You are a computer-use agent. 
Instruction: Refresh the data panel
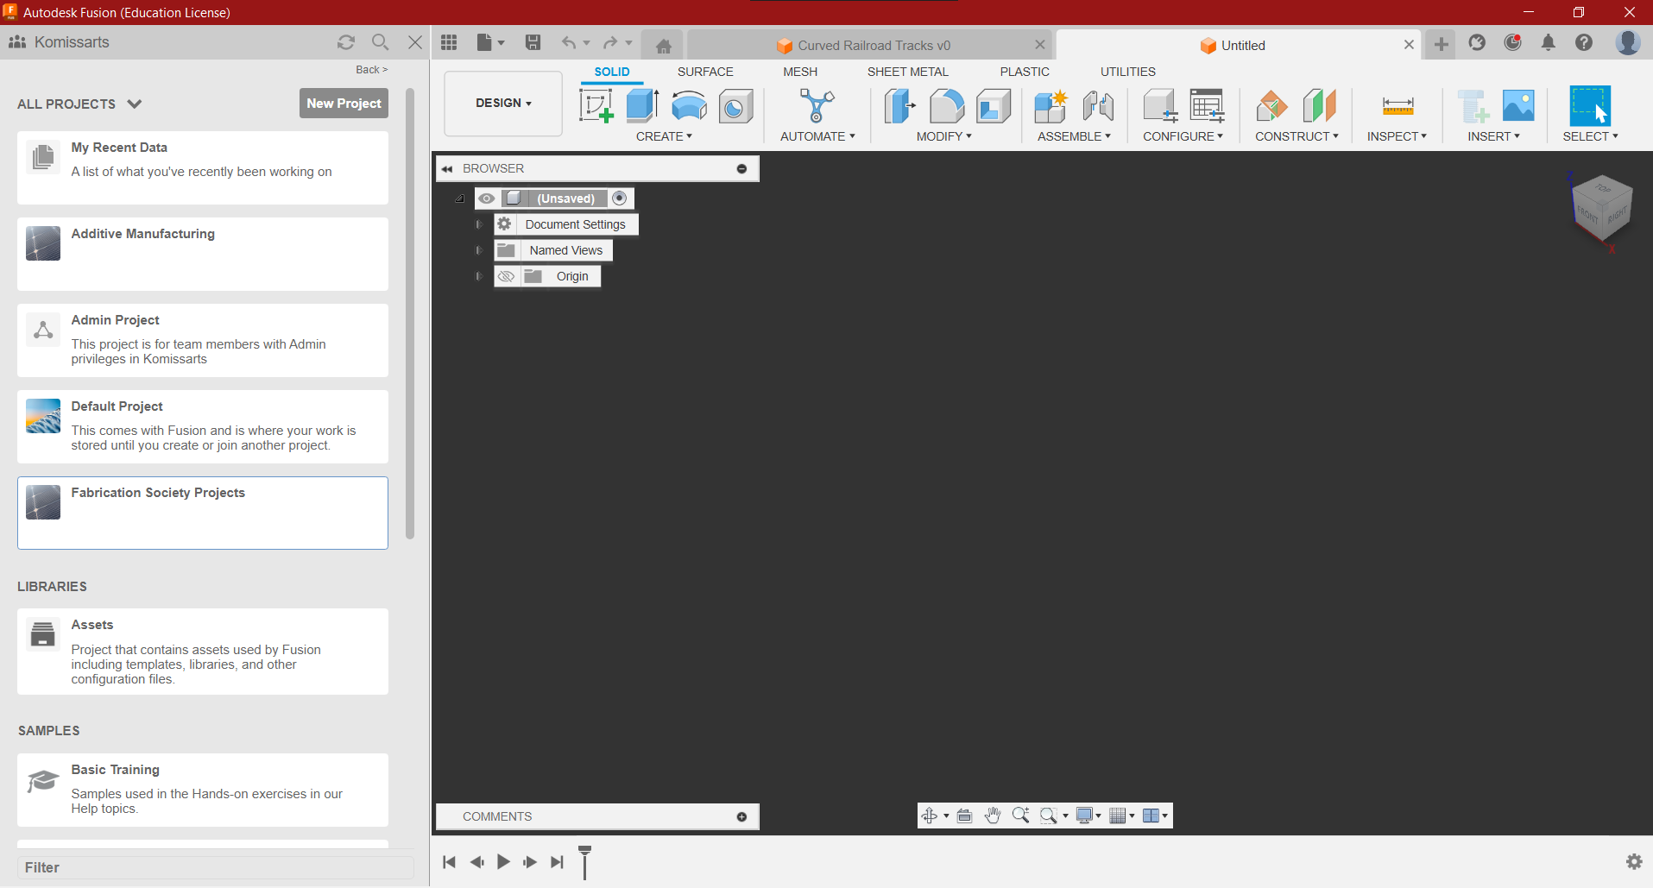point(346,42)
